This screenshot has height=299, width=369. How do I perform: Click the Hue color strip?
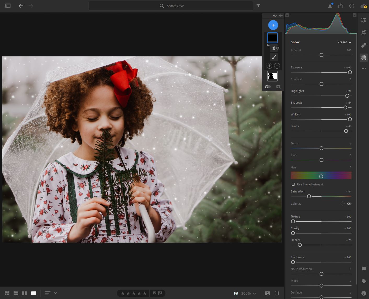[x=321, y=175]
